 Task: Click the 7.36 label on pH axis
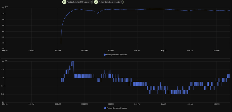coord(3,78)
